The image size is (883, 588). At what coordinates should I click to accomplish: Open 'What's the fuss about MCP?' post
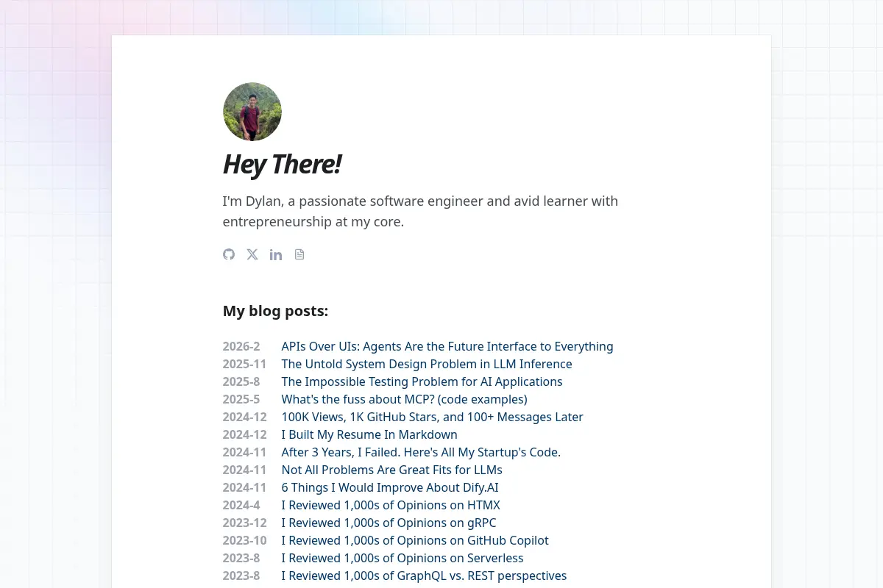pos(404,399)
